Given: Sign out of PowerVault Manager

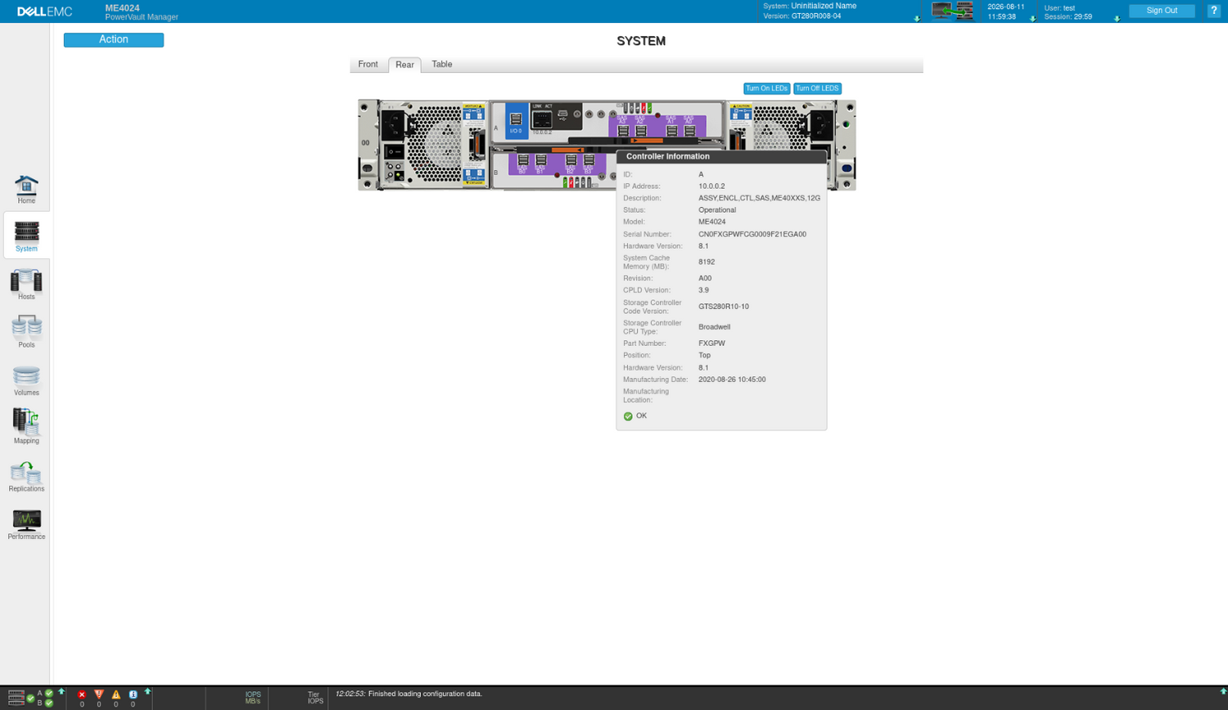Looking at the screenshot, I should coord(1162,11).
